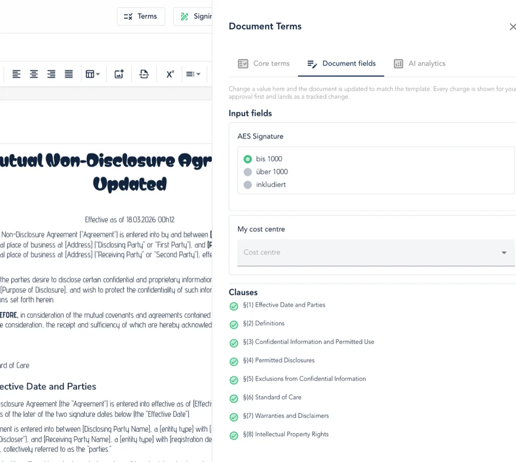516x462 pixels.
Task: Click the Terms button
Action: (x=141, y=16)
